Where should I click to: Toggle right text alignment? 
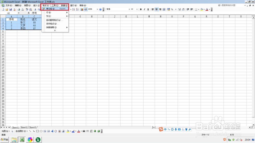pyautogui.click(x=160, y=9)
